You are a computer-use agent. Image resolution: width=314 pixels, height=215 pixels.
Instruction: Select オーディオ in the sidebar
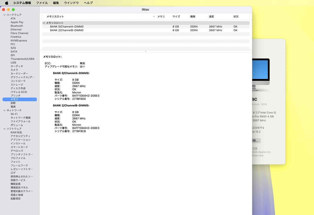point(17,66)
